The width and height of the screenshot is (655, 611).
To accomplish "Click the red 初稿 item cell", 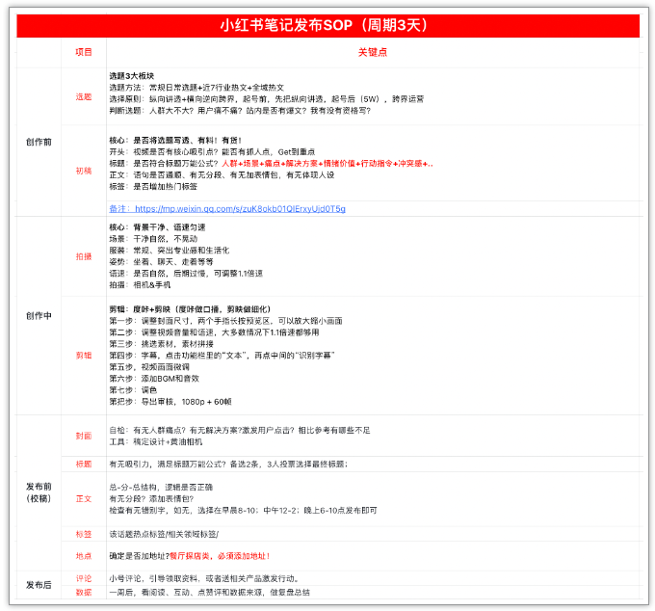I will coord(84,171).
